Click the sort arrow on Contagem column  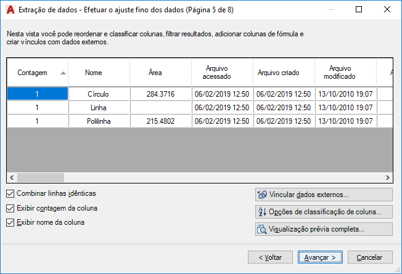click(x=63, y=73)
